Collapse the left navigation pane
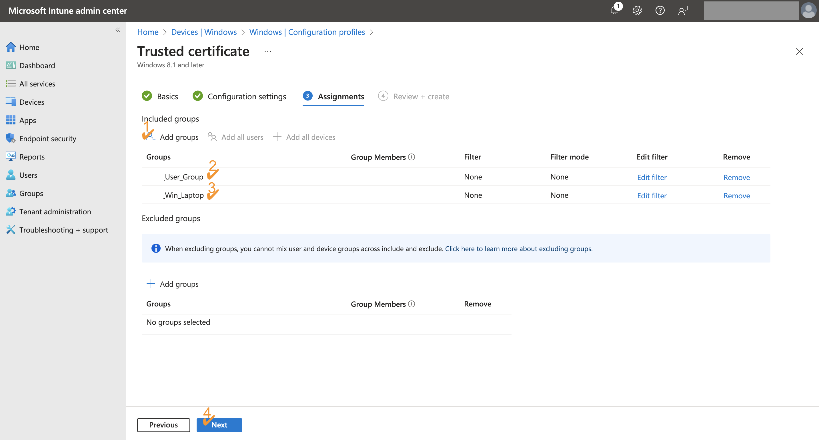 [118, 29]
